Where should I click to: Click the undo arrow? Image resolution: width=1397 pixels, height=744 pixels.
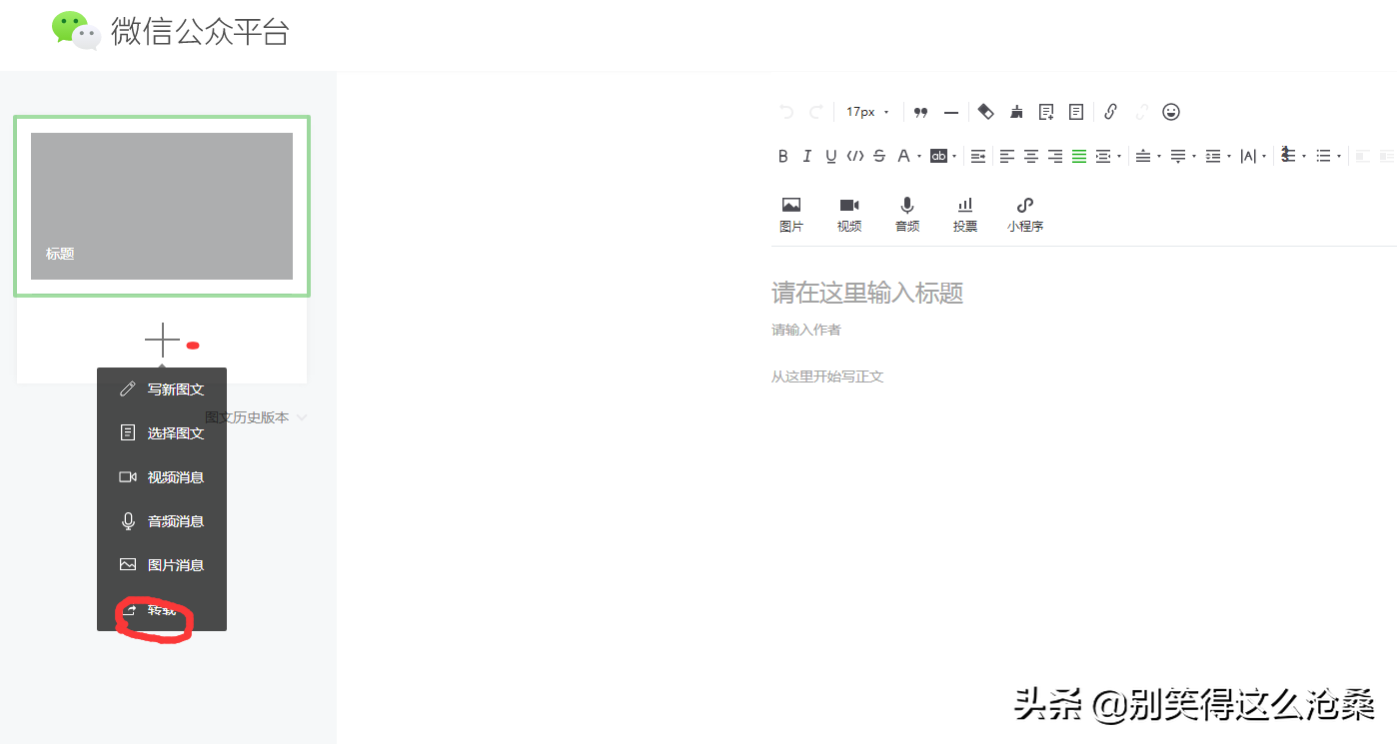786,112
